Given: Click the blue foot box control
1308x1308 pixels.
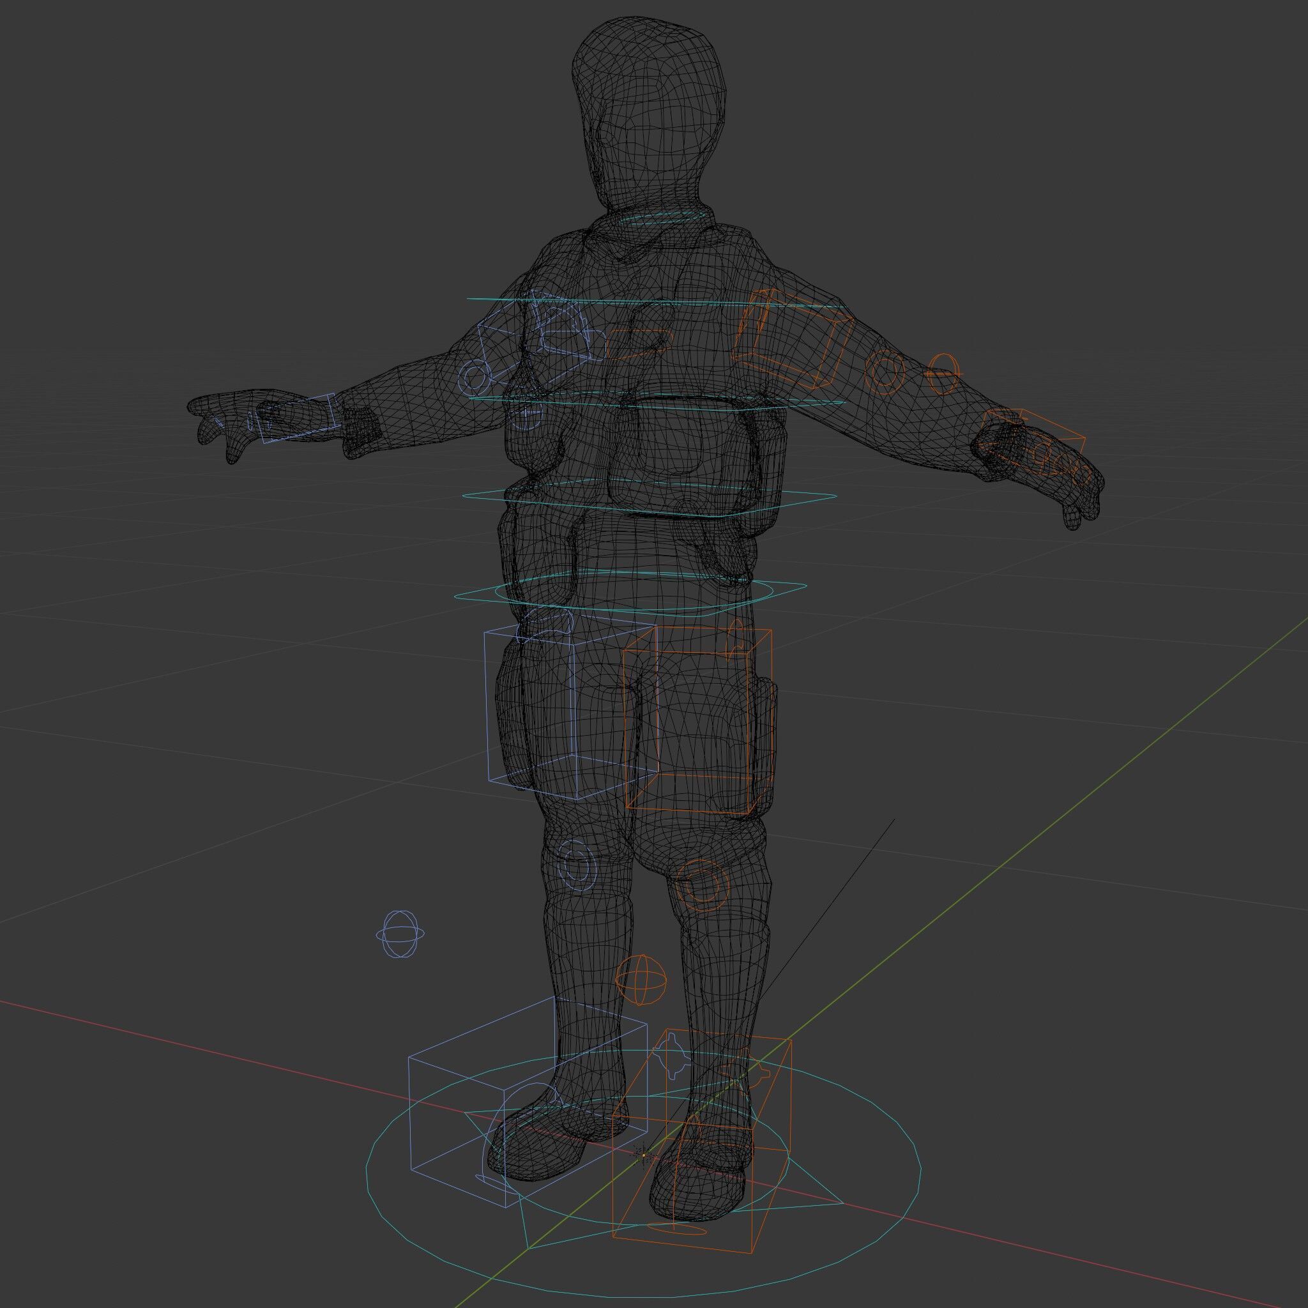Looking at the screenshot, I should [x=528, y=1102].
